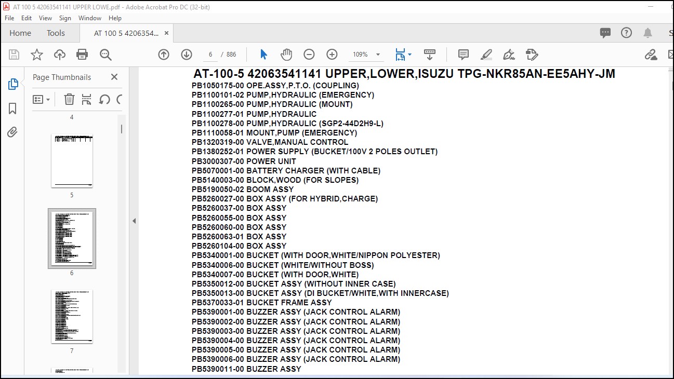The image size is (674, 379).
Task: Open the stamp and tools icon
Action: pyautogui.click(x=532, y=55)
